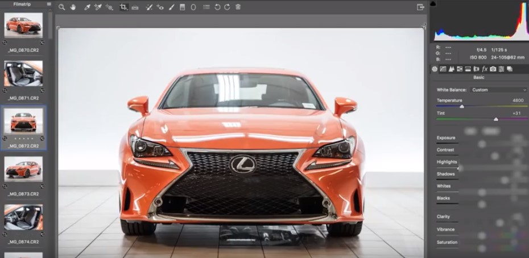The image size is (529, 258).
Task: Select the _MG_0871.CR2 interior thumbnail
Action: coord(23,73)
